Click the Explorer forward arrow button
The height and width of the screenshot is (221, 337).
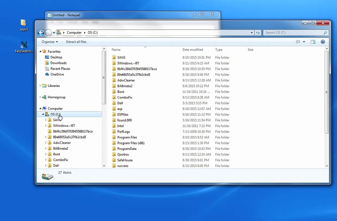[x=49, y=33]
